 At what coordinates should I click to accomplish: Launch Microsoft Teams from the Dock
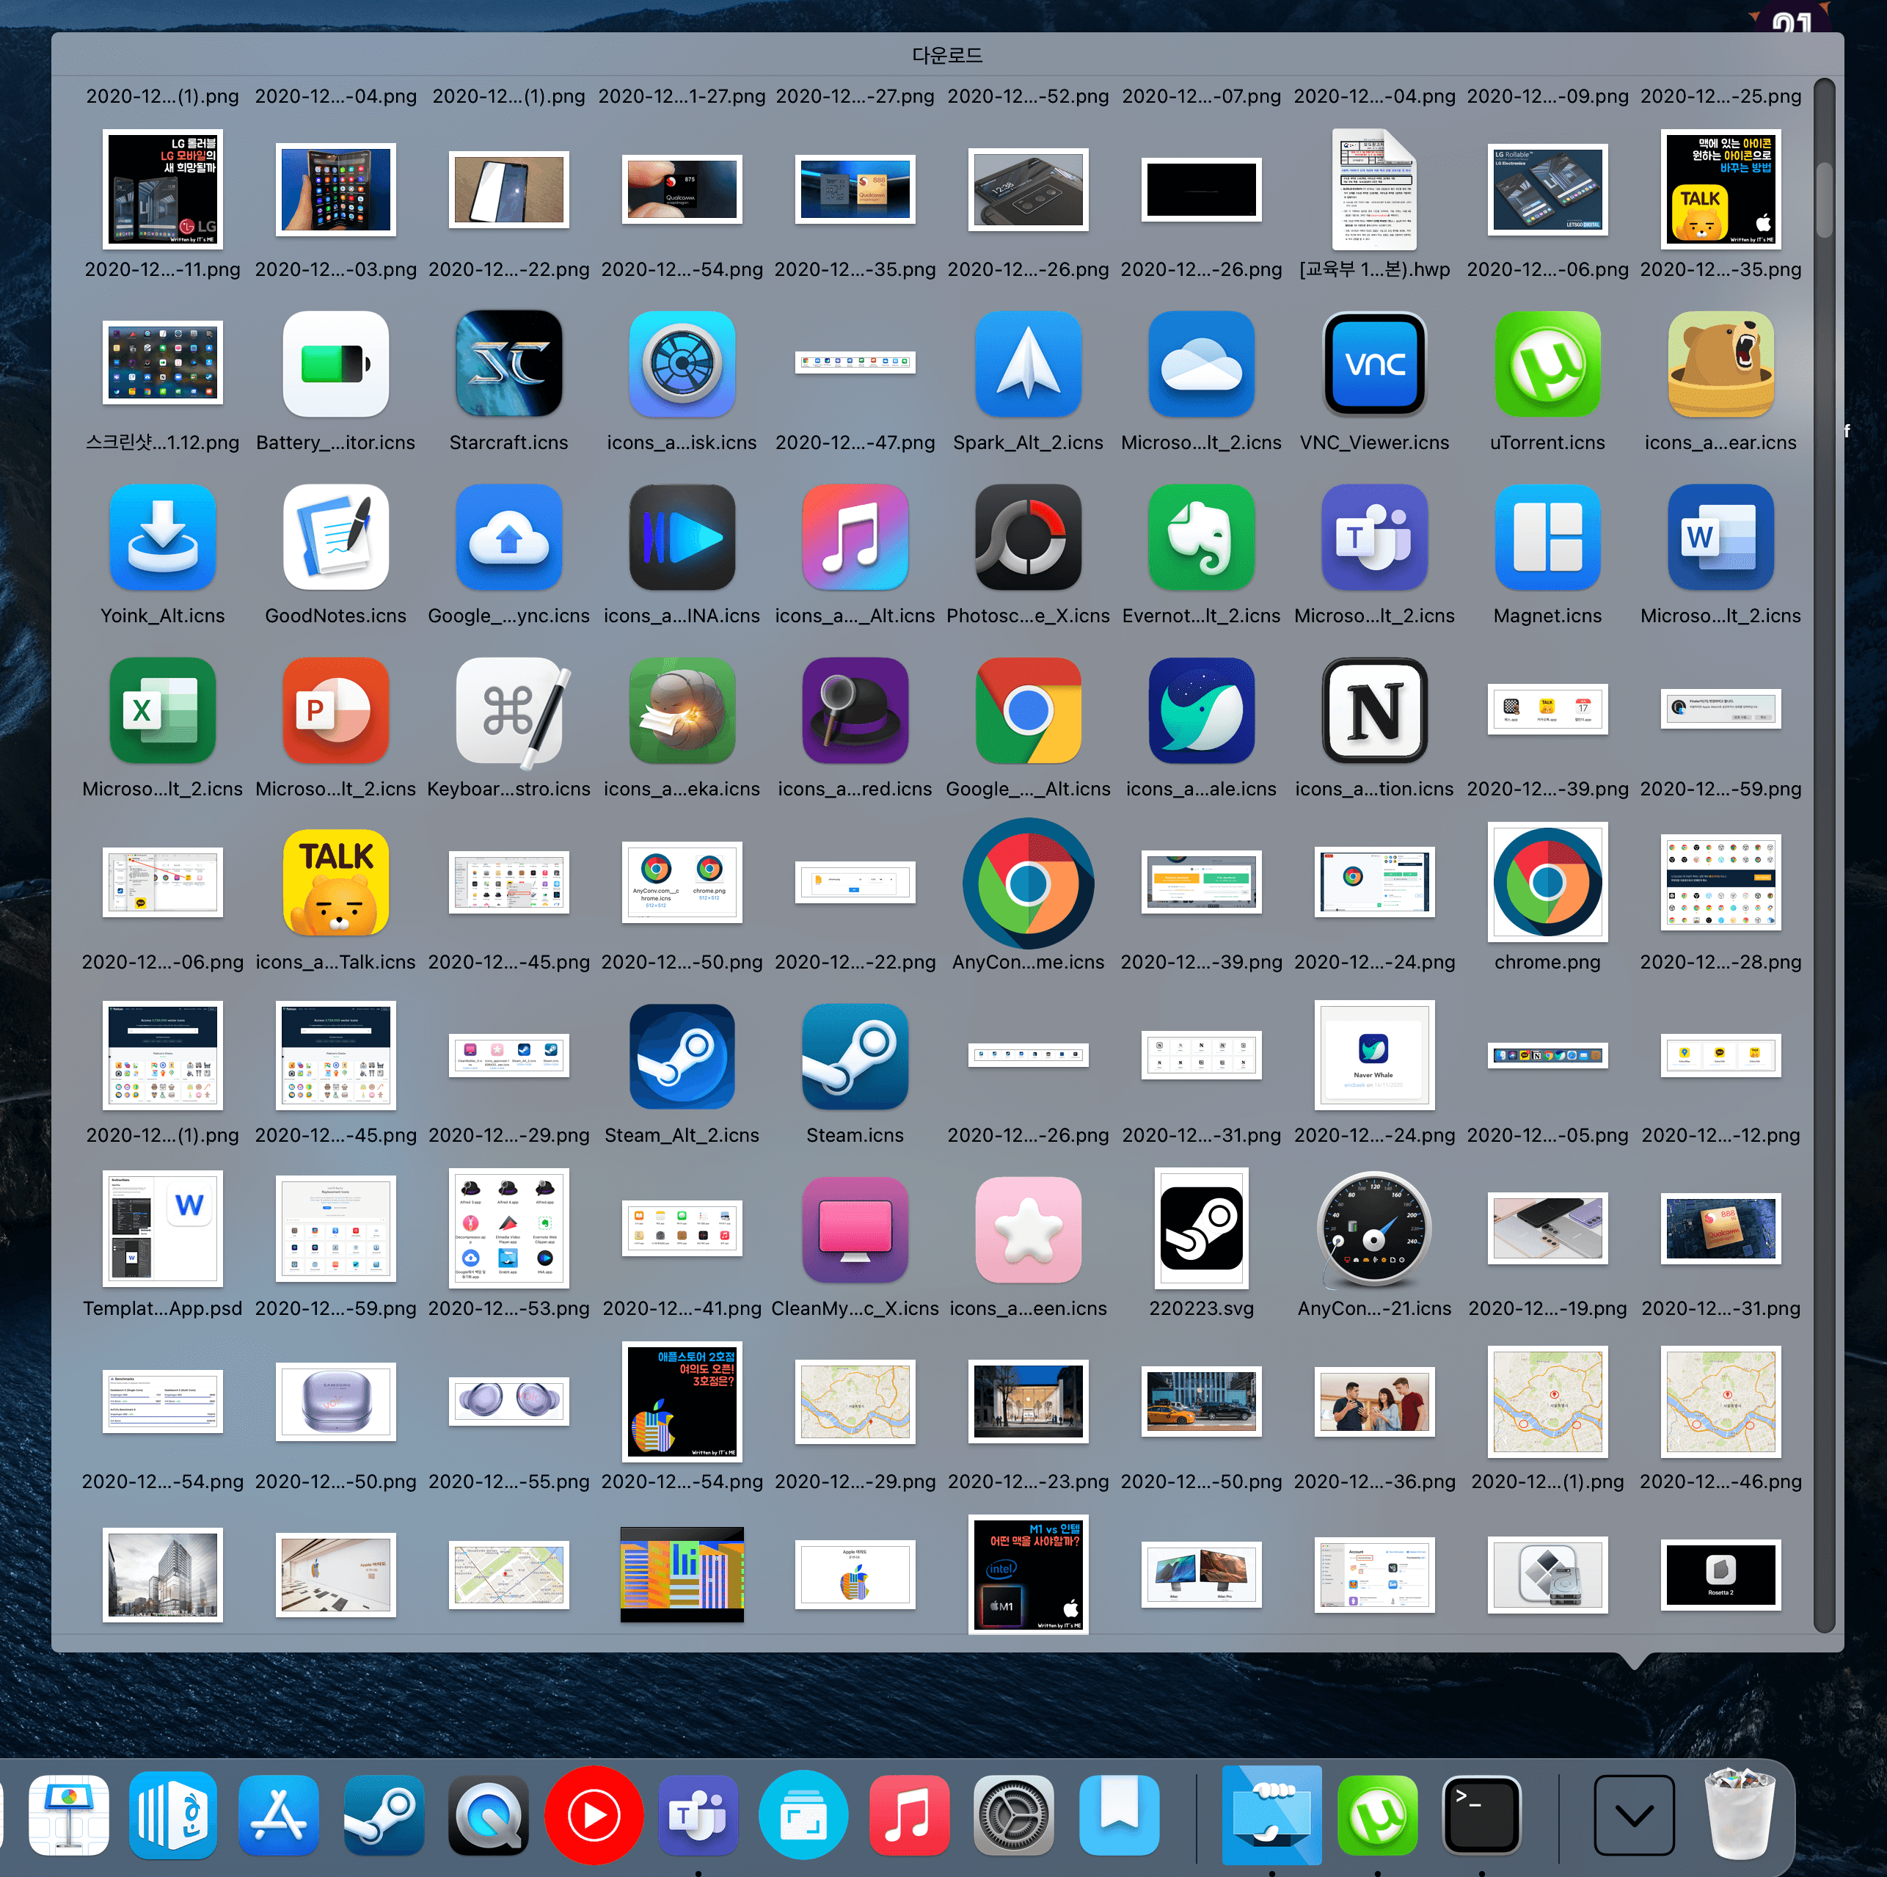[698, 1816]
